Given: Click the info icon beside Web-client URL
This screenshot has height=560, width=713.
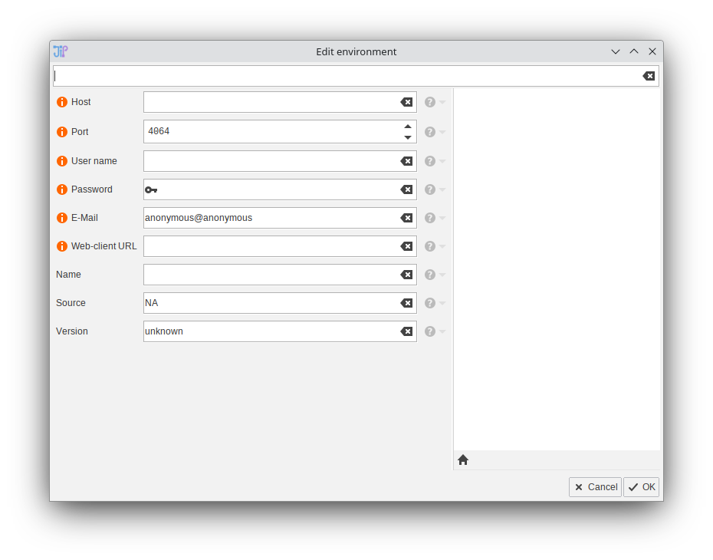Looking at the screenshot, I should point(62,246).
